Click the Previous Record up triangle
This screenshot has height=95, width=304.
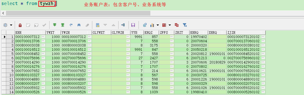tap(113, 25)
